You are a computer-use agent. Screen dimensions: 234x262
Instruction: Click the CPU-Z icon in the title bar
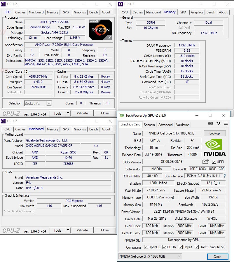(4, 4)
